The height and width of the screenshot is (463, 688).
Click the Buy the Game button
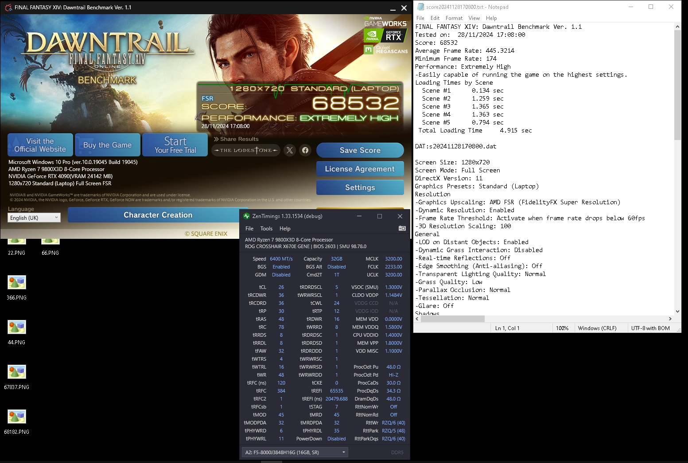click(x=108, y=145)
